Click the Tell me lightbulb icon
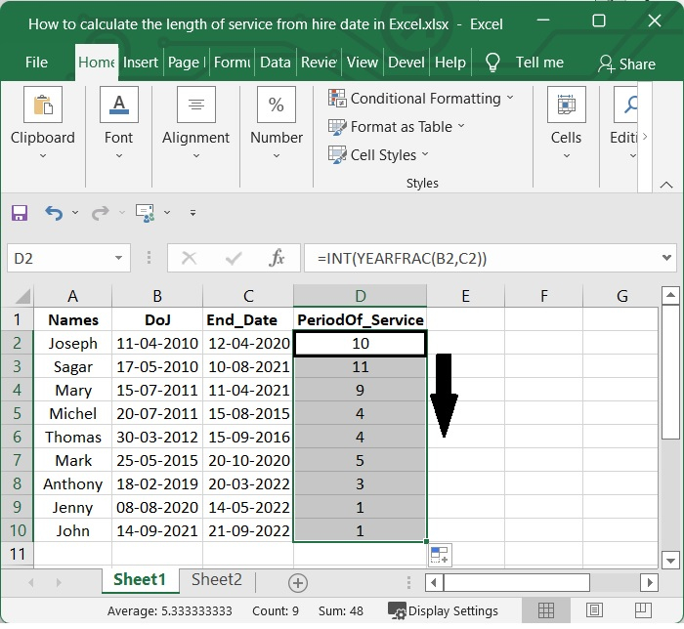 click(493, 63)
